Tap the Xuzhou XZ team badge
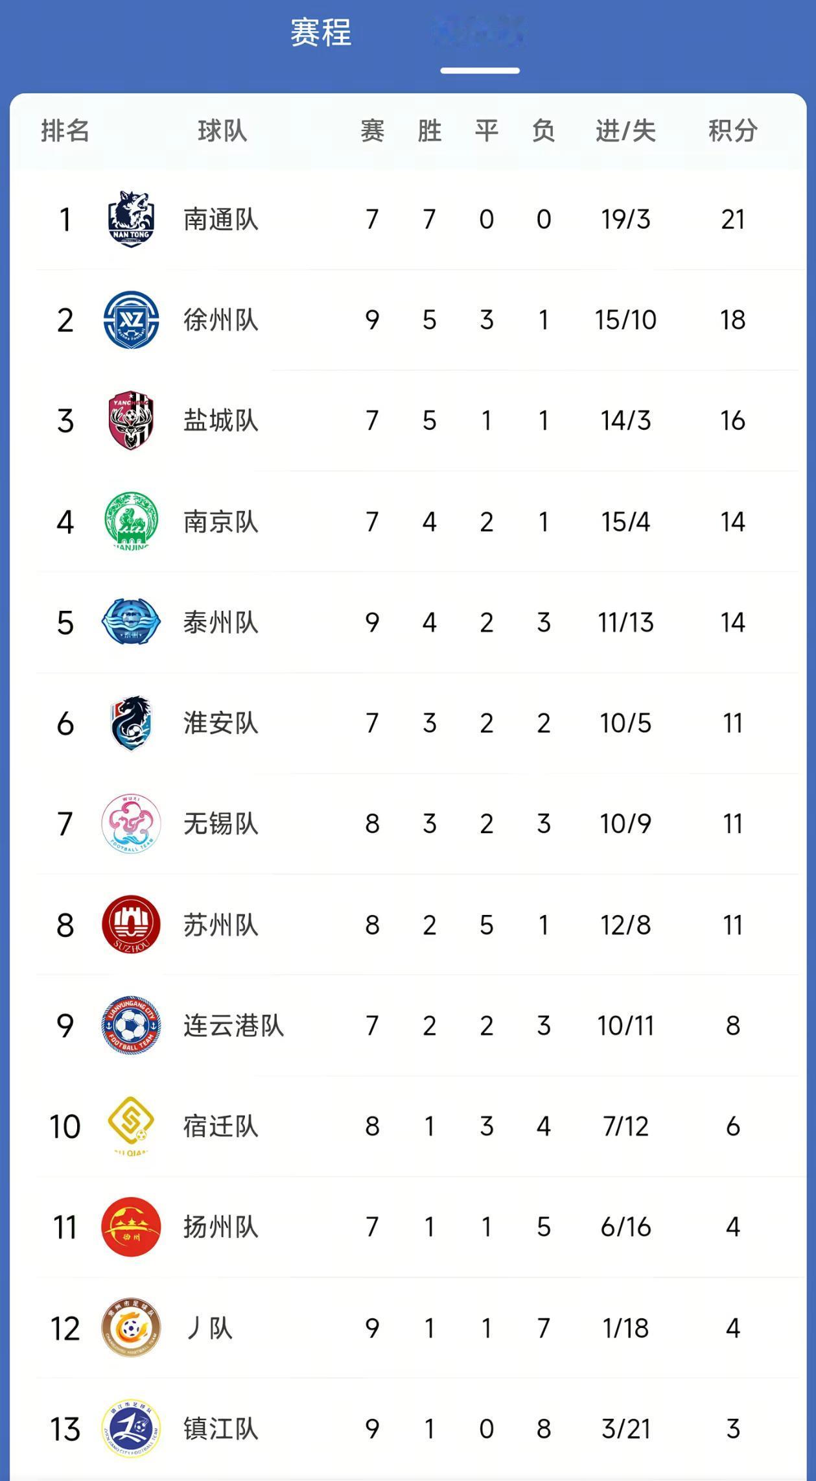This screenshot has width=816, height=1481. click(131, 320)
